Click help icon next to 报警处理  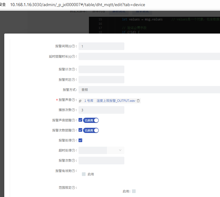[73, 140]
